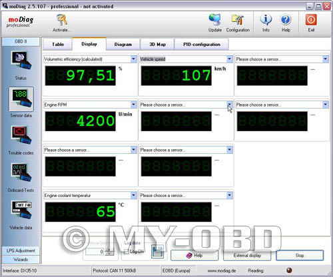The width and height of the screenshot is (333, 277).
Task: Click the External display button
Action: point(247,256)
